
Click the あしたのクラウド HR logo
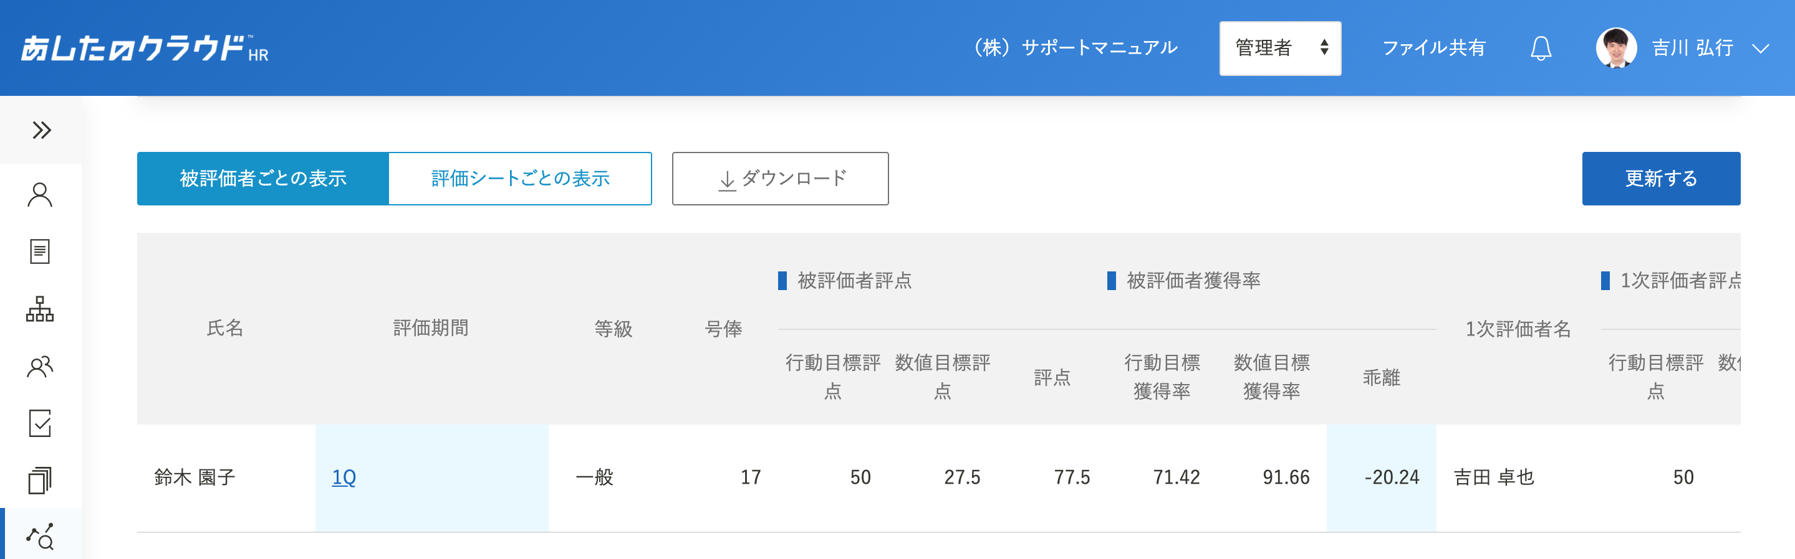[144, 48]
